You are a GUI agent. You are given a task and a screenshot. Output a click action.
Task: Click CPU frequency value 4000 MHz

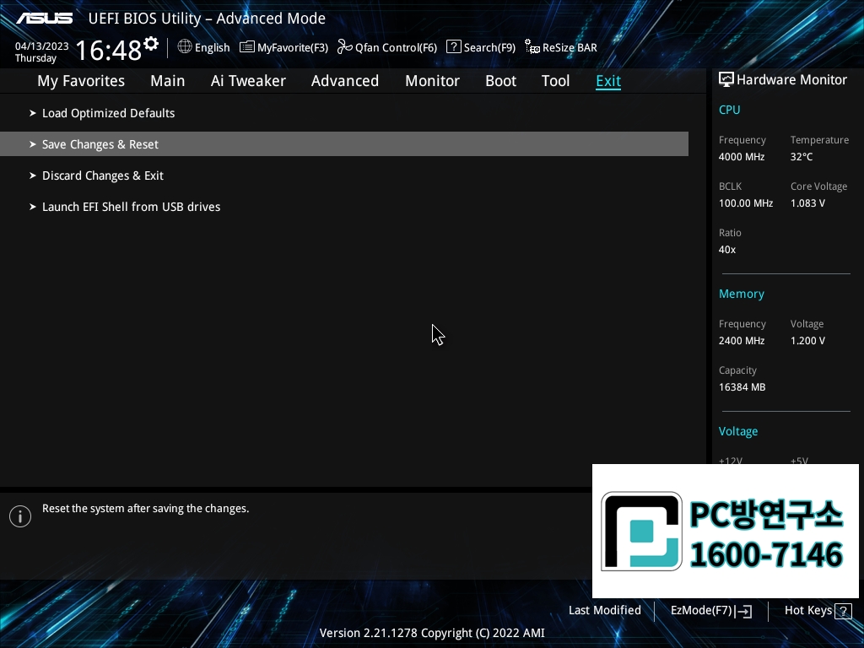click(741, 157)
